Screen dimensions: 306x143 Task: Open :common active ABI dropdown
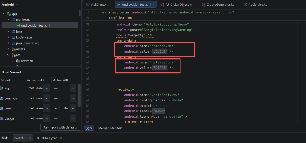[73, 98]
